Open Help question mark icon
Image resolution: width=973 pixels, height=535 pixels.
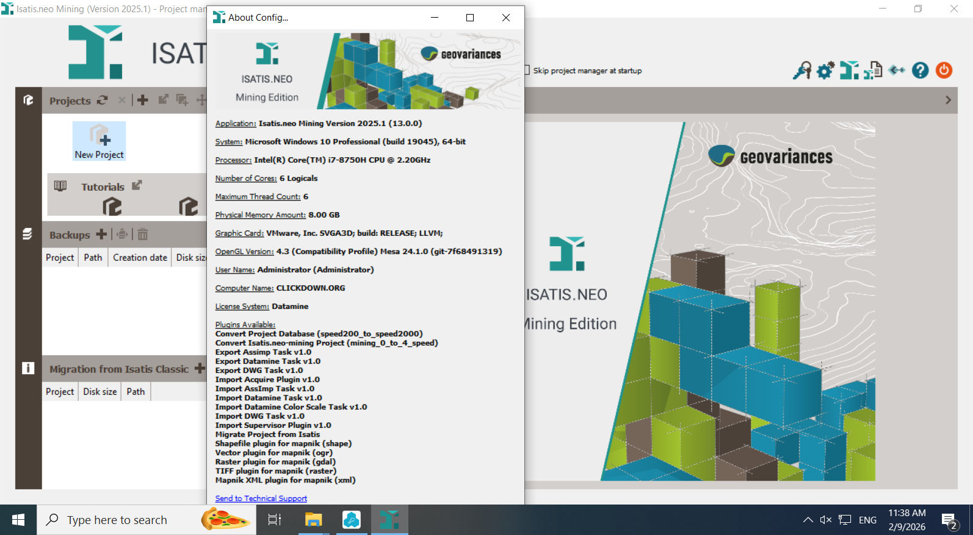point(920,71)
